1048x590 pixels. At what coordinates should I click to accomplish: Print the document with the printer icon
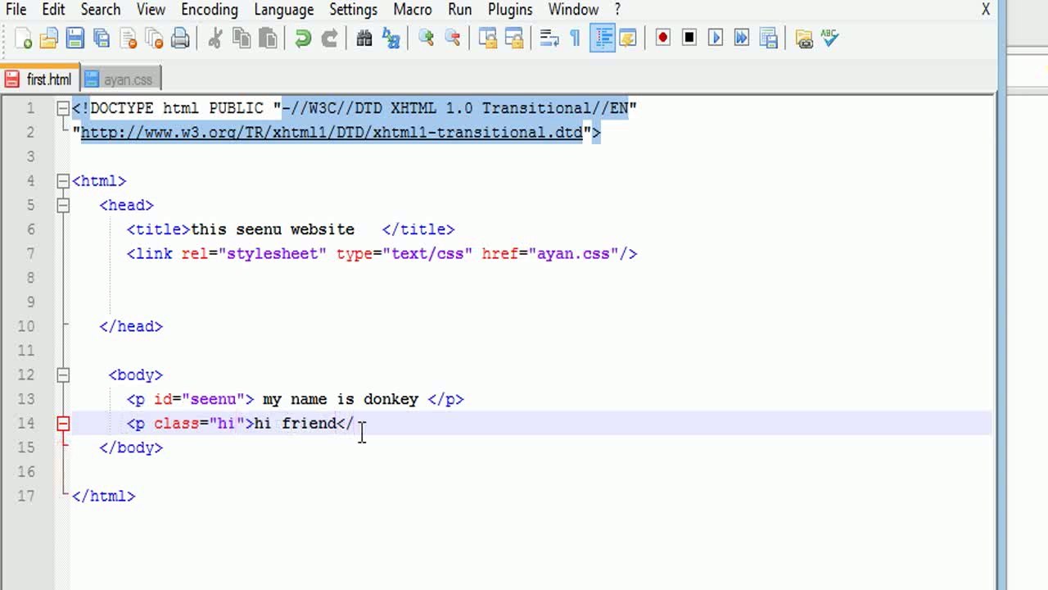[x=181, y=39]
